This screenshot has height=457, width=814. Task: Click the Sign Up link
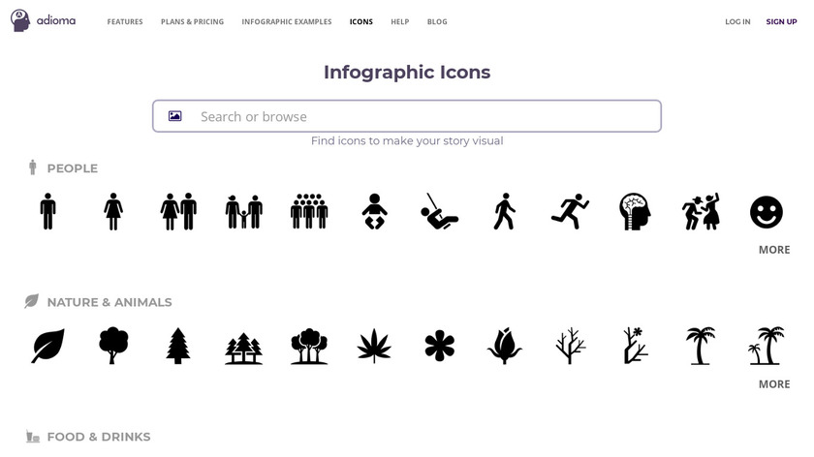click(781, 21)
